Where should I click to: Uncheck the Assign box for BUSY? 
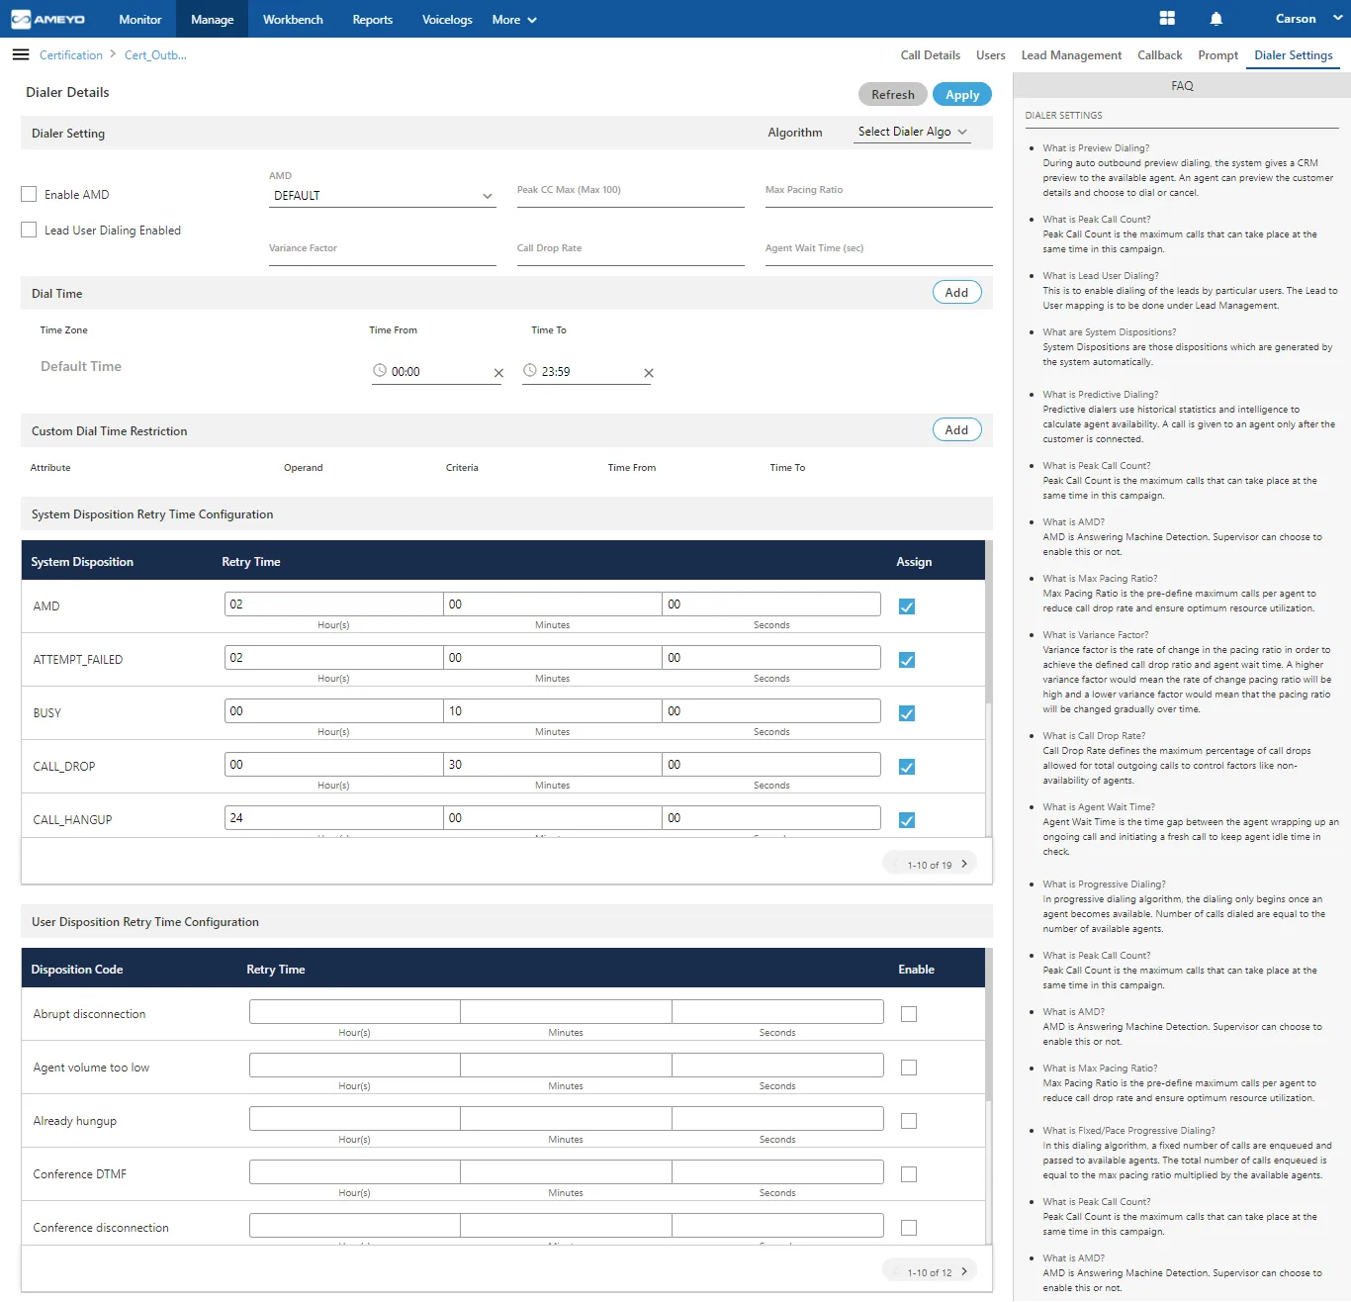point(907,713)
